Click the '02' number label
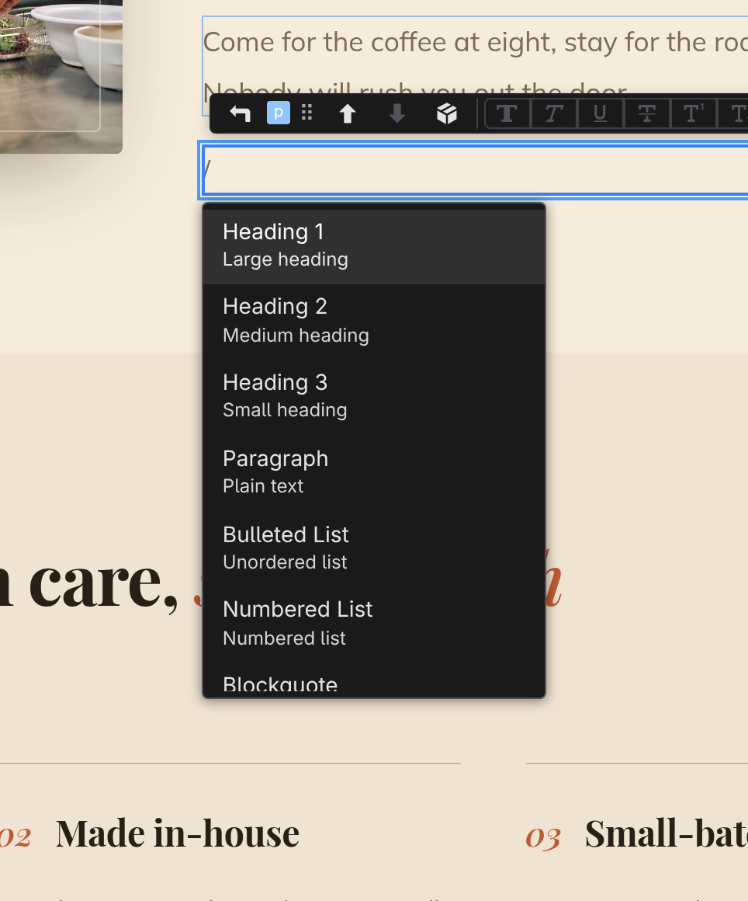Viewport: 748px width, 901px height. [15, 838]
